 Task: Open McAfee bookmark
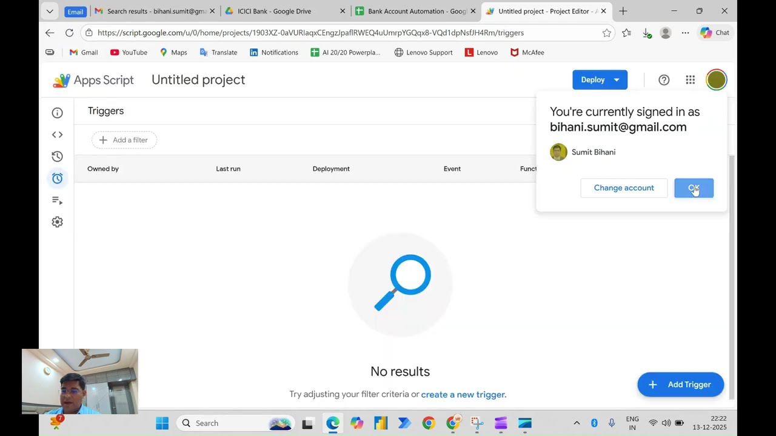pyautogui.click(x=527, y=53)
